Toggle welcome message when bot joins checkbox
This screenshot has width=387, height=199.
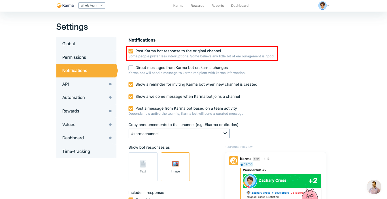131,97
